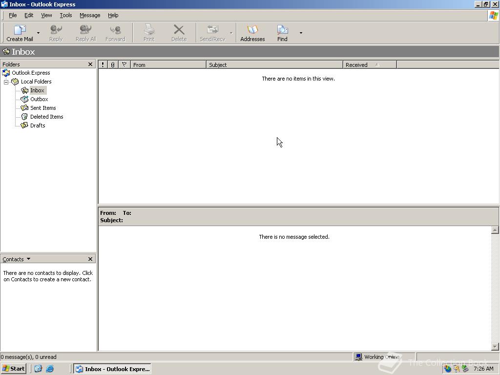
Task: Open the Send/Recv dropdown arrow
Action: click(231, 33)
